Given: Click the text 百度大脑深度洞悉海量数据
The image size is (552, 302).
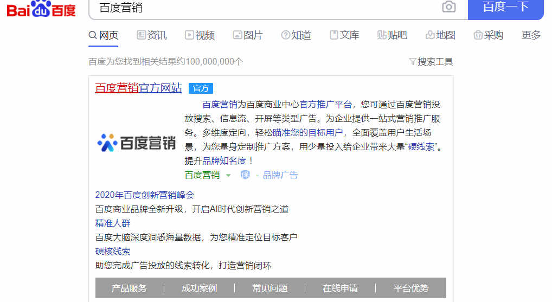Looking at the screenshot, I should [x=148, y=237].
